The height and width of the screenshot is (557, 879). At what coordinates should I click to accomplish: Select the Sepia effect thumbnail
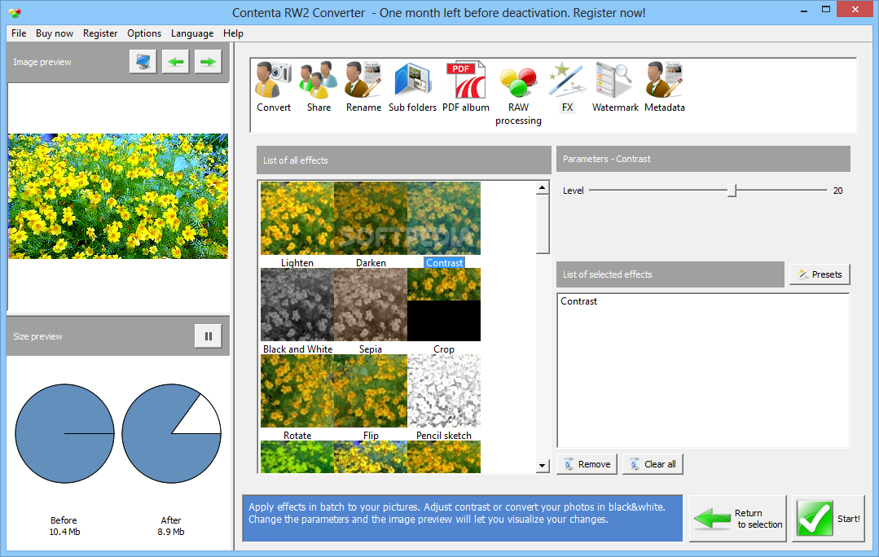click(x=371, y=305)
